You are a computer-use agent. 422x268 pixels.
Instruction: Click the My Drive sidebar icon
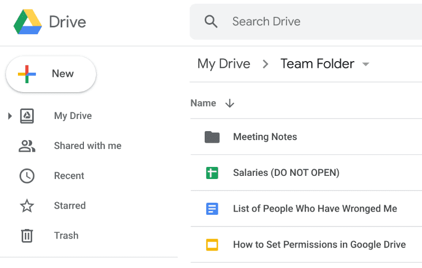[x=27, y=116]
